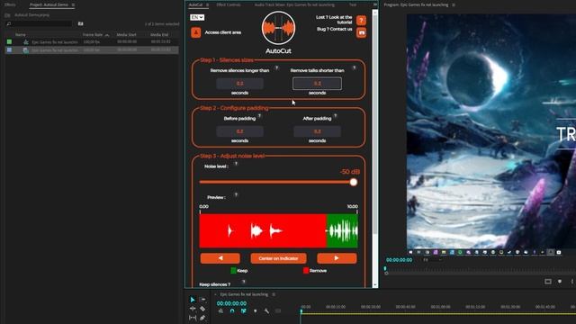Screen dimensions: 576x324
Task: Click the Access client area user icon
Action: click(x=196, y=32)
